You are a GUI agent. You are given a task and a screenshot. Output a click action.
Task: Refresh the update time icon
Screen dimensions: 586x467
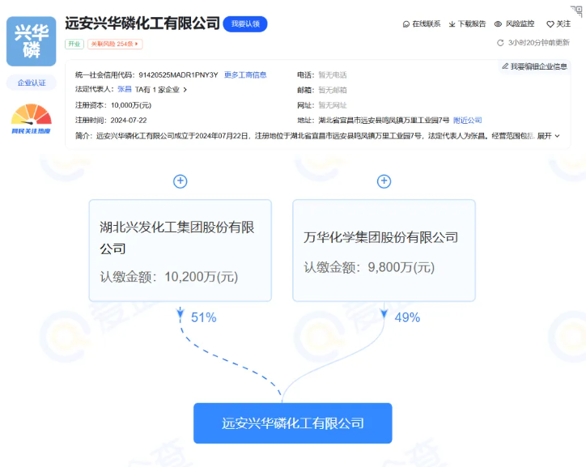coord(500,43)
